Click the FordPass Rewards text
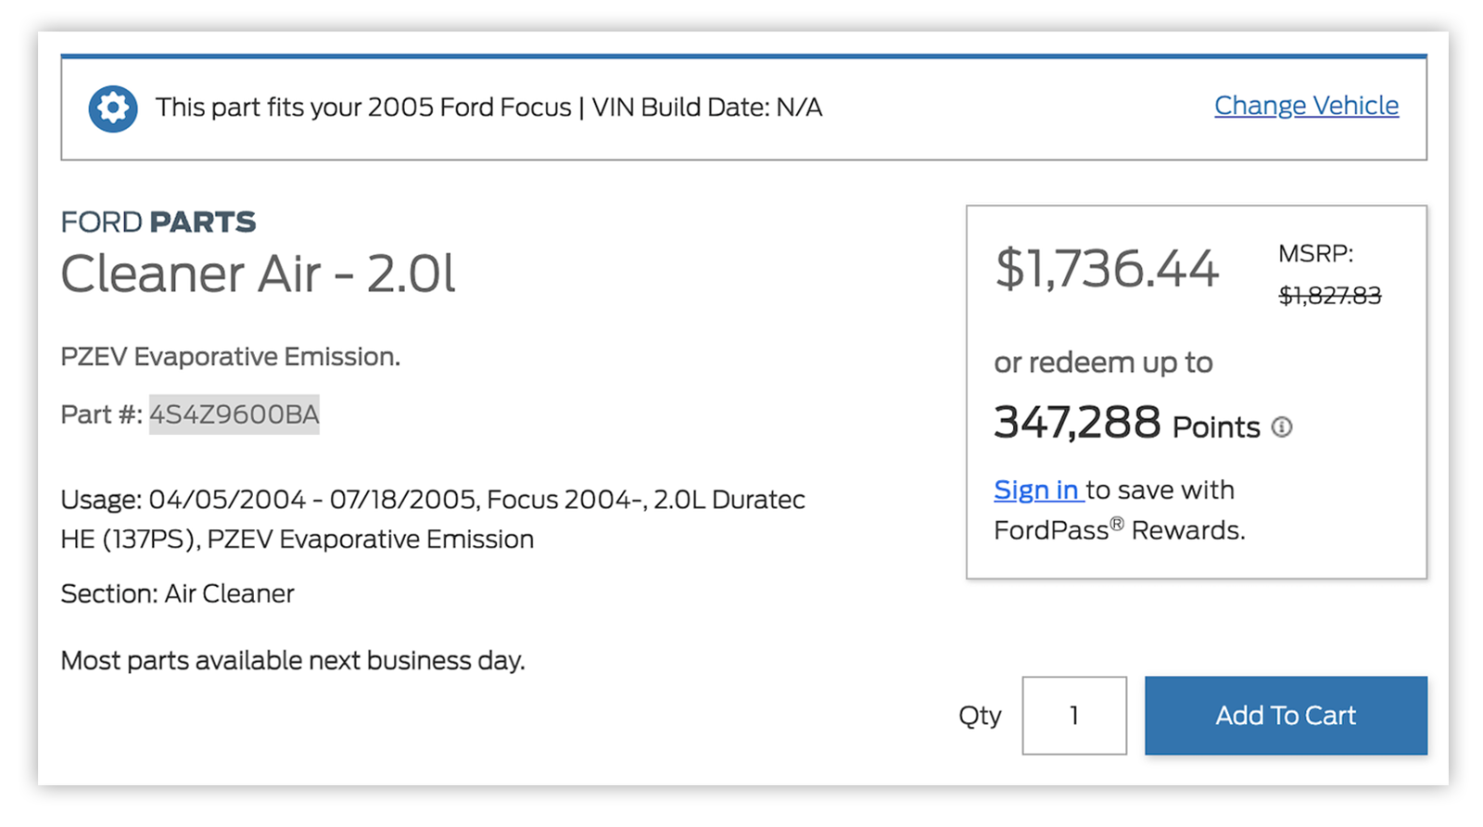Viewport: 1483px width, 827px height. [x=1119, y=530]
